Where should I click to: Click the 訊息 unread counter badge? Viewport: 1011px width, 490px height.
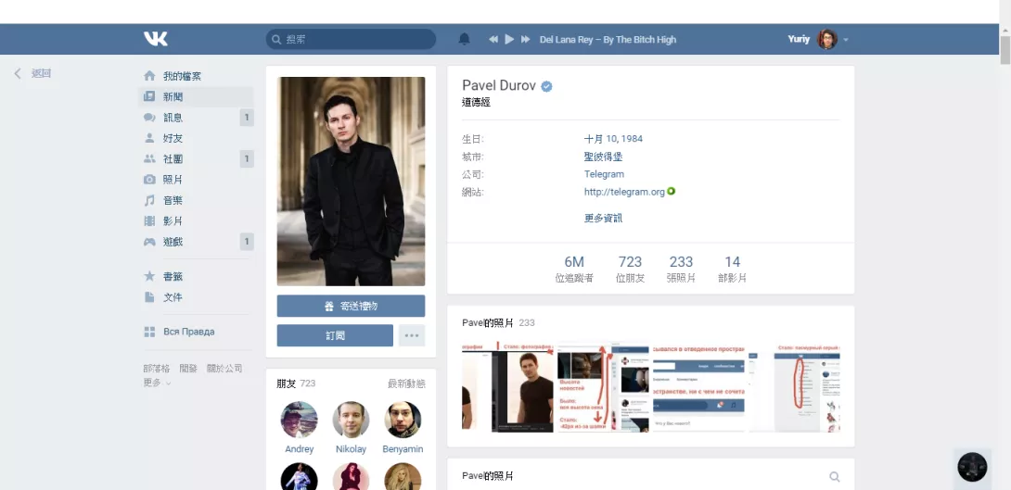click(247, 118)
